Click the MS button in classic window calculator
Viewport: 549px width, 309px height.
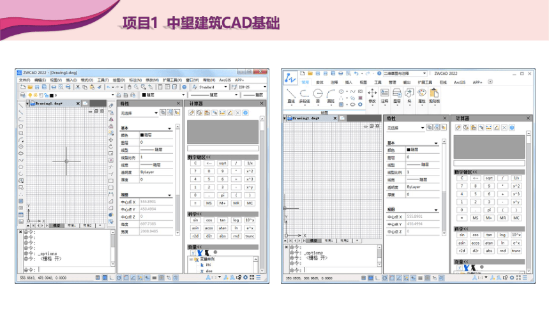click(x=209, y=203)
